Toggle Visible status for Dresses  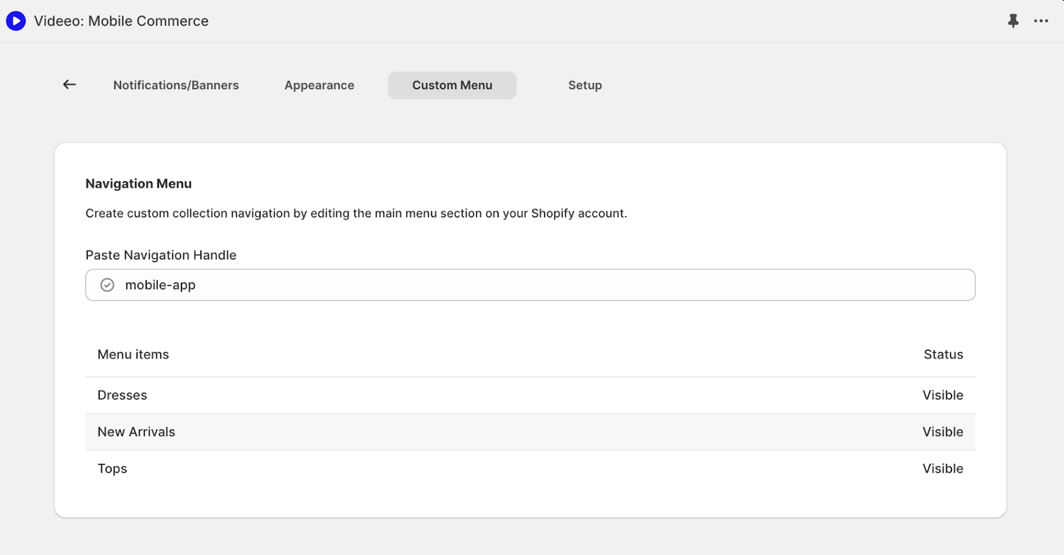click(942, 395)
